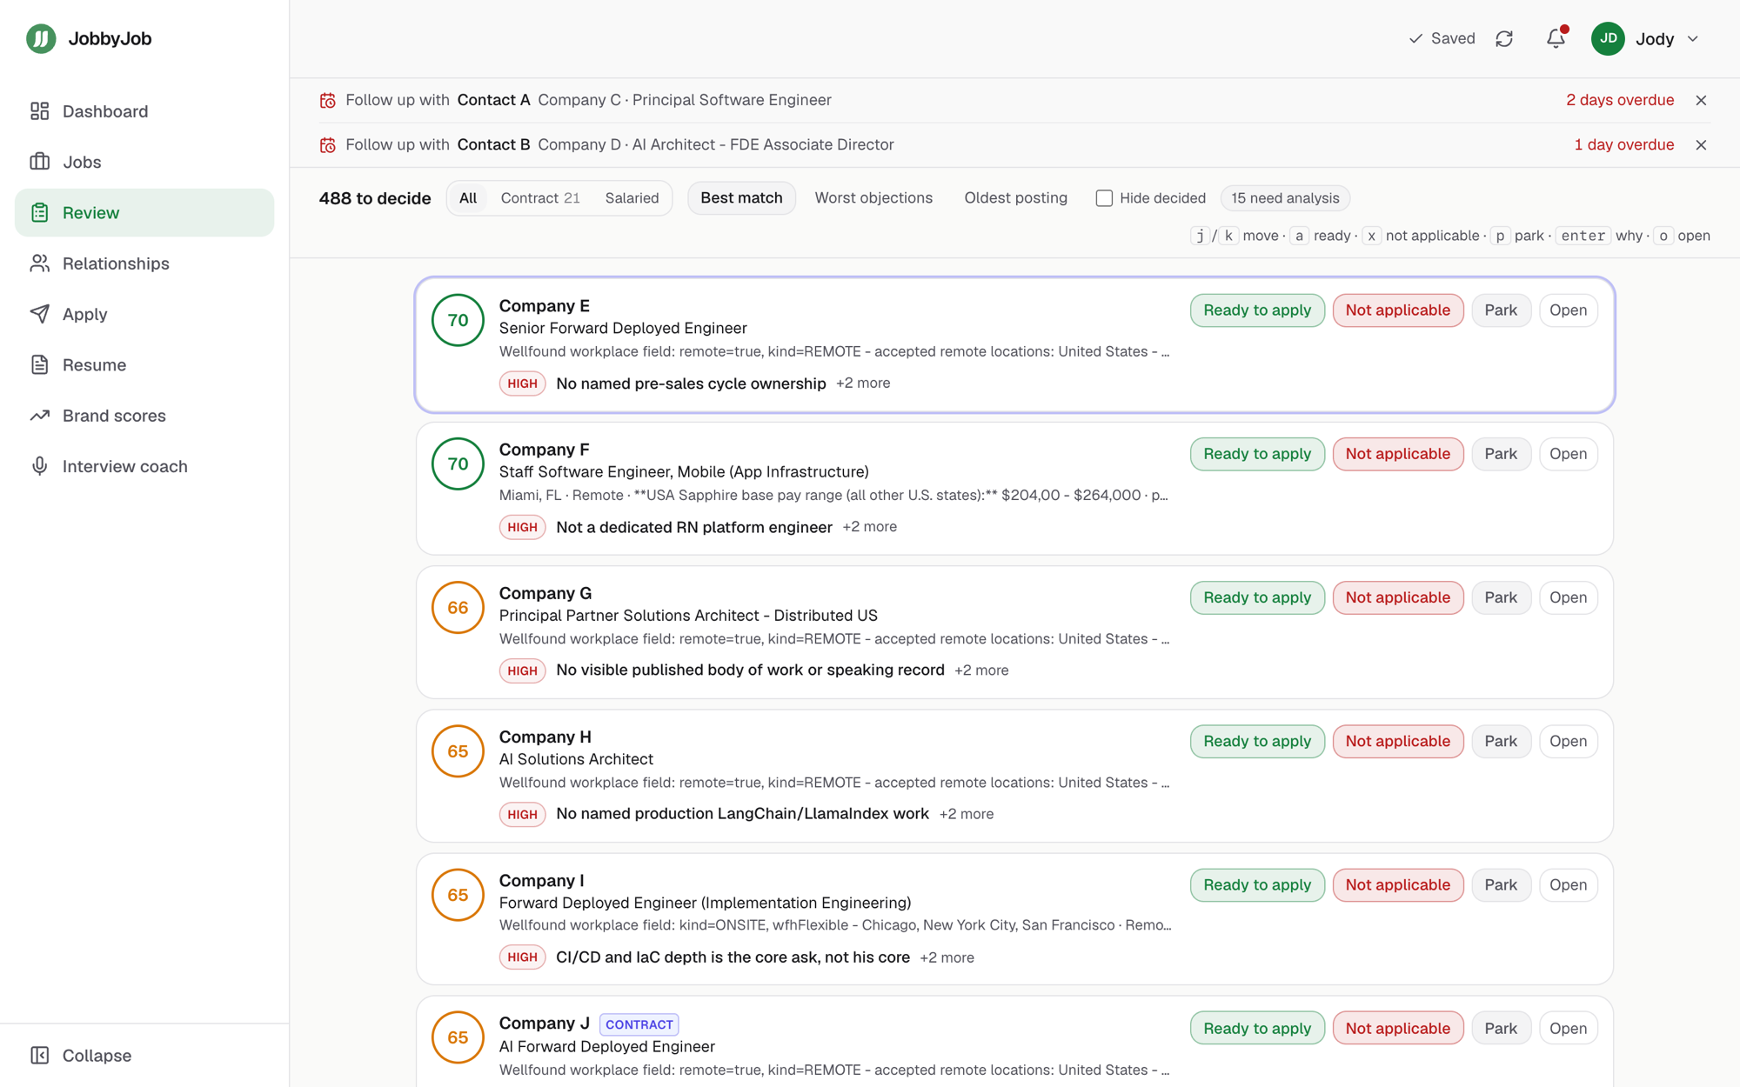Click 'Senior Forward Deployed Engineer' title
This screenshot has height=1087, width=1740.
[623, 328]
